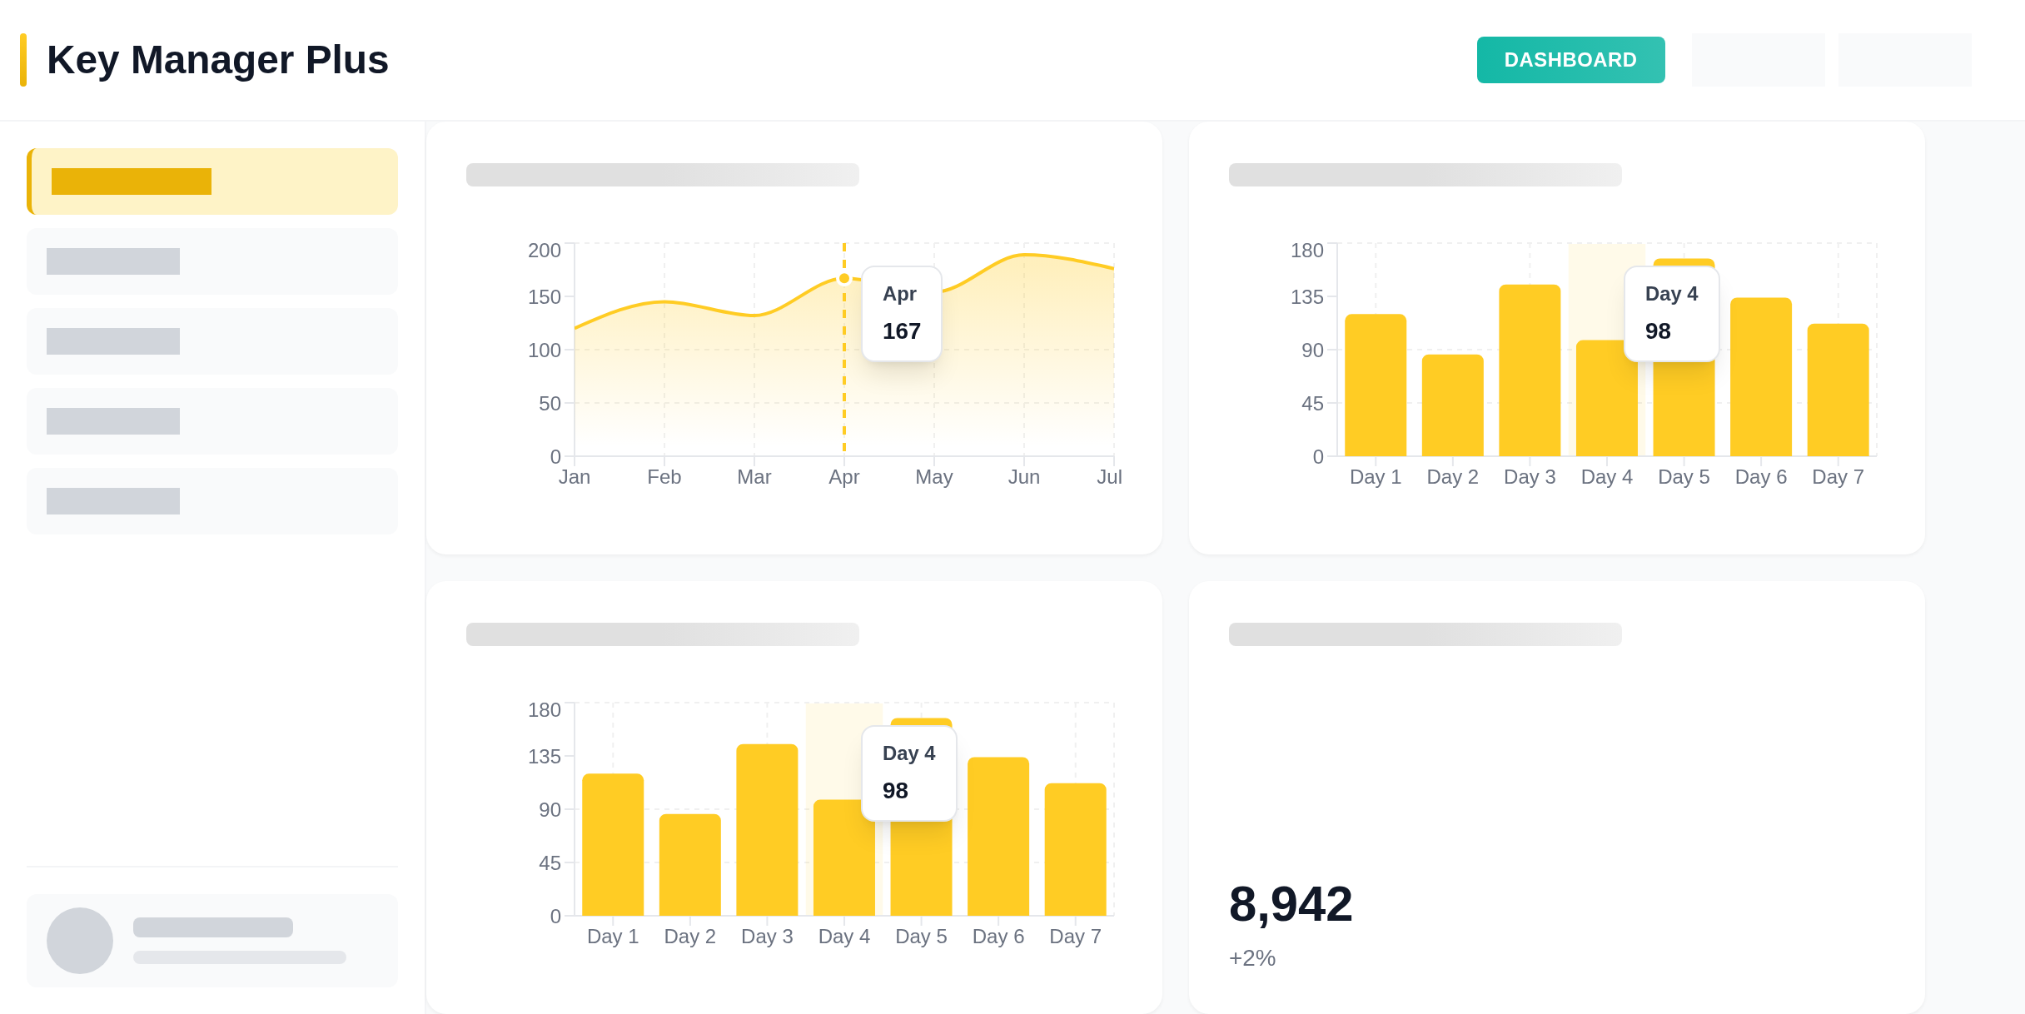Click the 8,942 statistic value
The height and width of the screenshot is (1014, 2025).
[x=1291, y=904]
